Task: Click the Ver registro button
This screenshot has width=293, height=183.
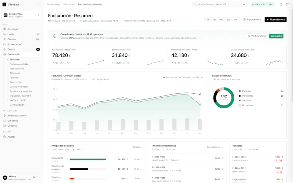Action: click(x=276, y=36)
